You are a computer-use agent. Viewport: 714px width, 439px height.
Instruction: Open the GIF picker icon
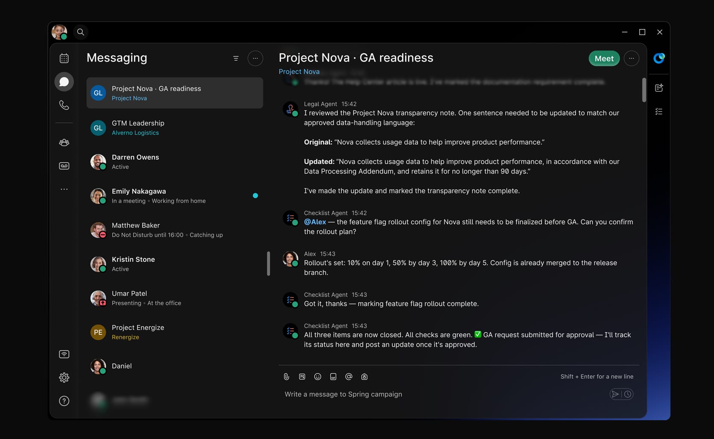[333, 377]
